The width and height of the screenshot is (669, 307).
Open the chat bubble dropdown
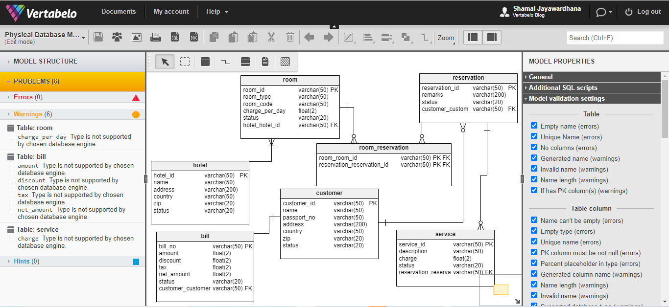click(x=604, y=12)
